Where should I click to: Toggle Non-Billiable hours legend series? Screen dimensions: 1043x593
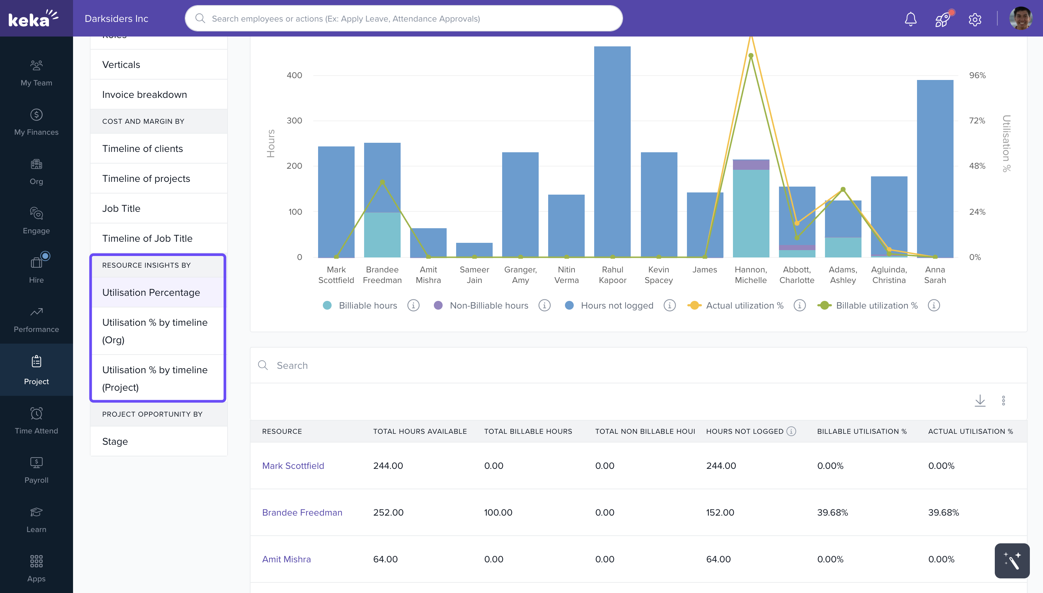coord(481,306)
